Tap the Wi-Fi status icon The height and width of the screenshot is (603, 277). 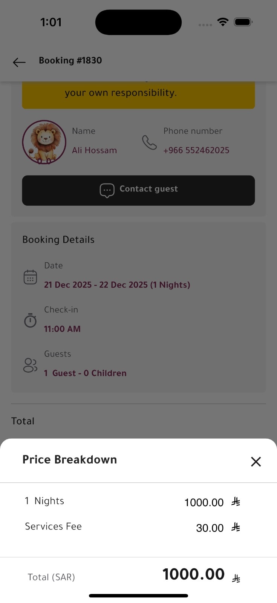point(223,22)
